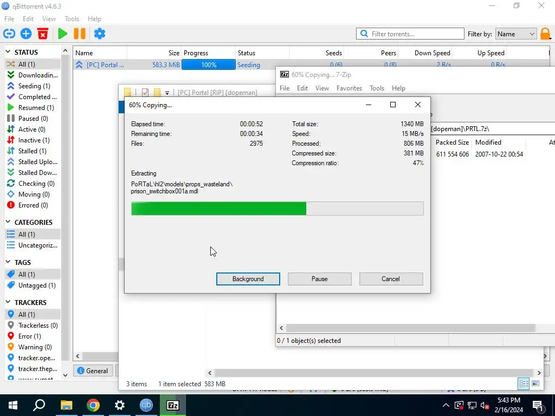This screenshot has height=416, width=555.
Task: Click the green Resume play icon
Action: coord(63,34)
